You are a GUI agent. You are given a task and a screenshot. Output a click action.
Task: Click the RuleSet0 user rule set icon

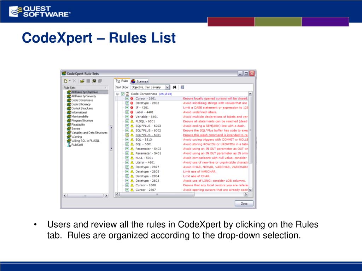tap(69, 145)
